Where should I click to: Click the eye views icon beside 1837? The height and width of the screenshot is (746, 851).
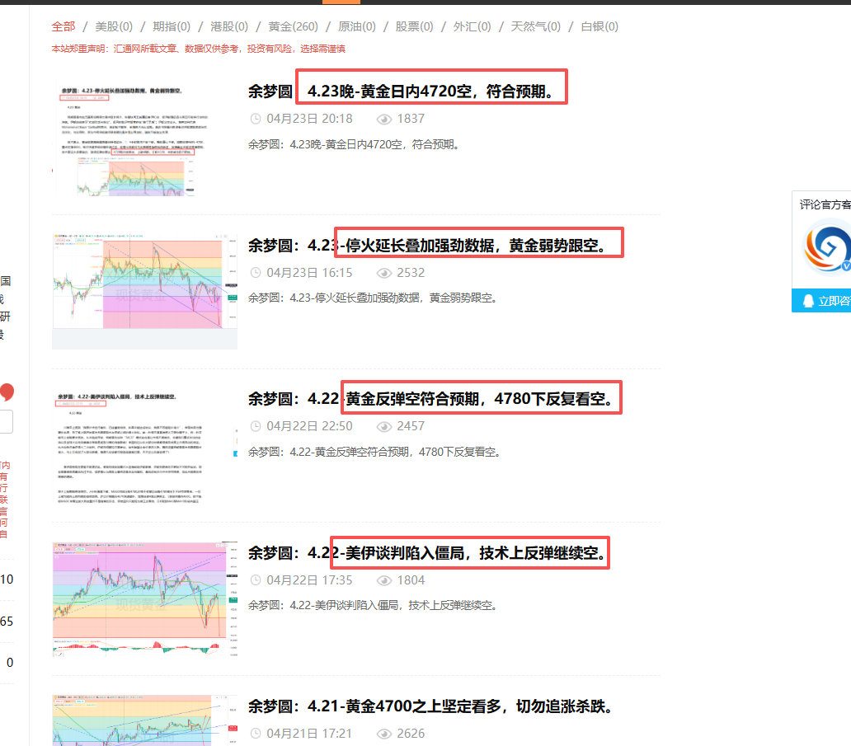[384, 120]
